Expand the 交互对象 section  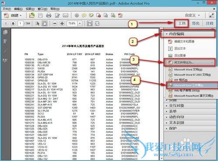tap(190, 106)
